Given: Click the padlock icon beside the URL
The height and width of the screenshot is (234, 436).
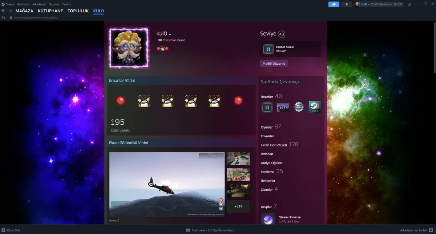Looking at the screenshot, I should [x=11, y=17].
